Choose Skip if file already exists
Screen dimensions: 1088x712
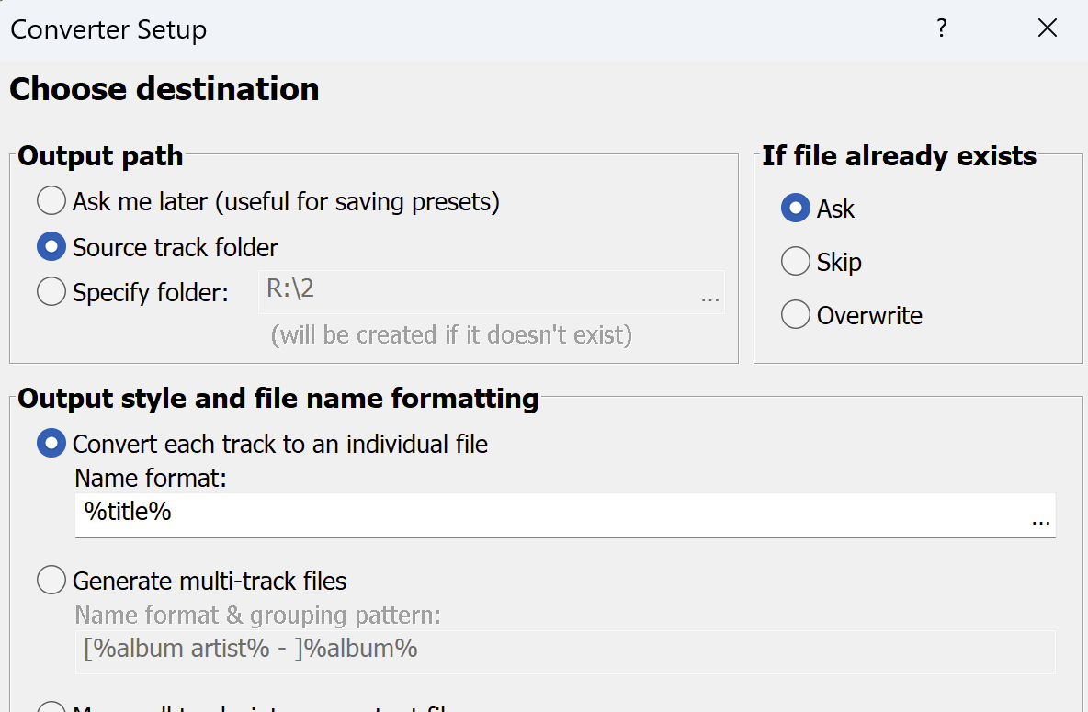pos(795,261)
